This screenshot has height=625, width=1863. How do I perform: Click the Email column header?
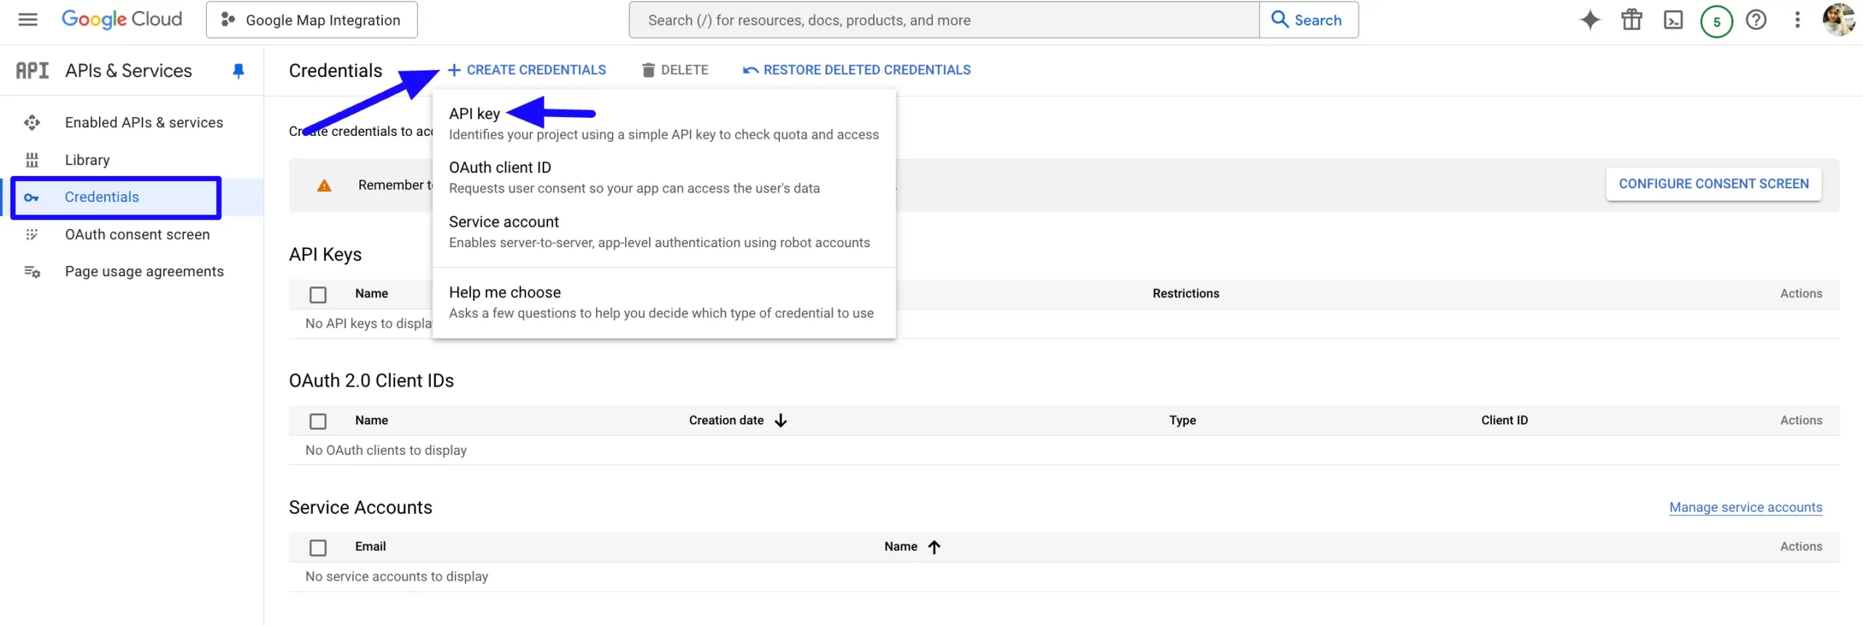point(370,547)
